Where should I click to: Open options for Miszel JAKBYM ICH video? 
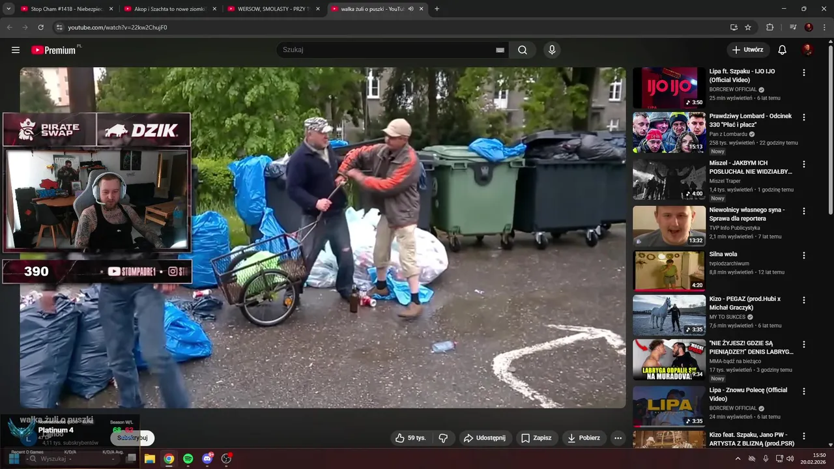[804, 164]
